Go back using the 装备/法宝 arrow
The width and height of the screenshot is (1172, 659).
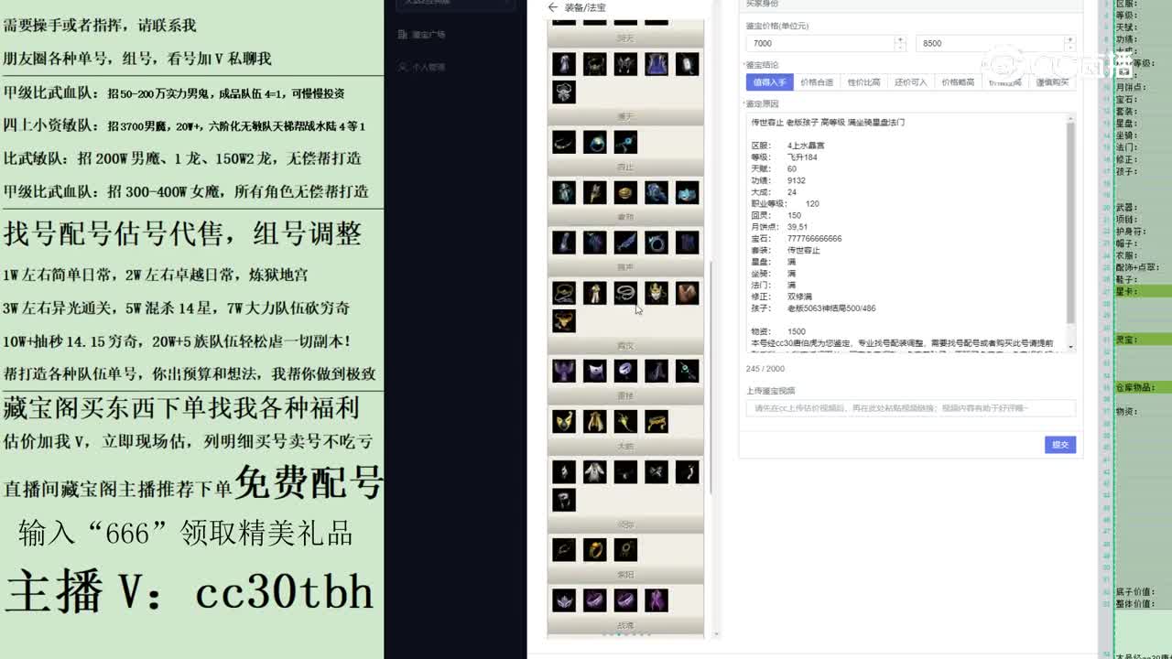552,7
